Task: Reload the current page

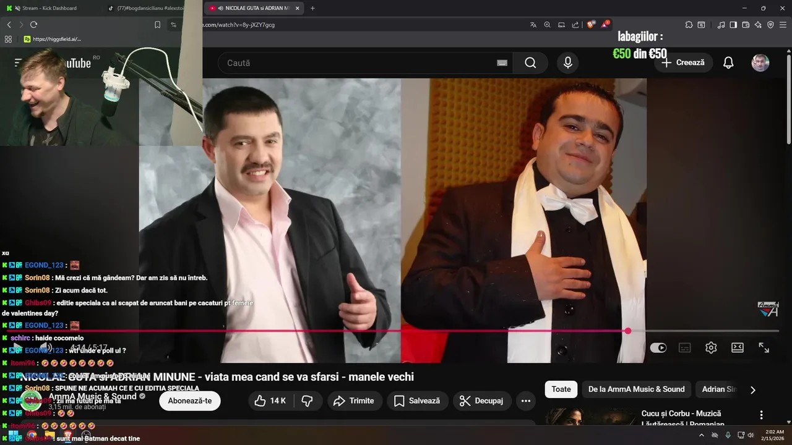Action: coord(33,25)
